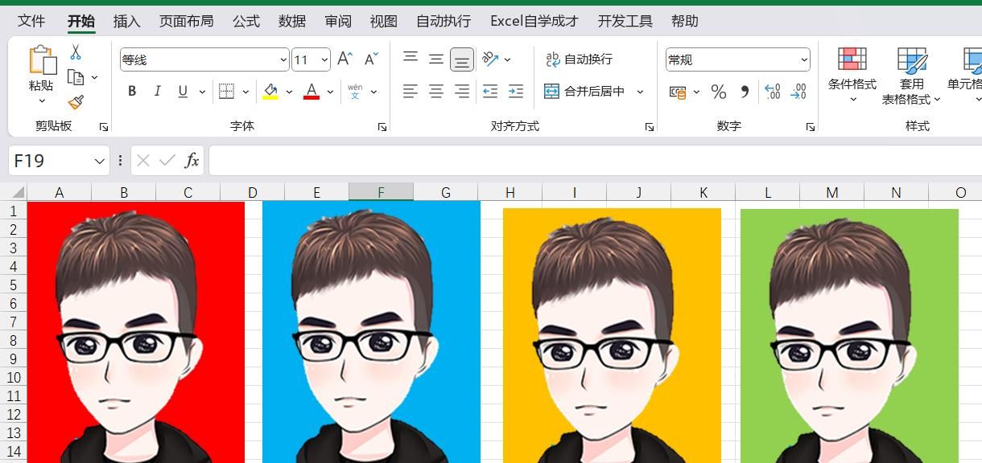Click the text orientation icon
This screenshot has width=982, height=463.
[489, 59]
